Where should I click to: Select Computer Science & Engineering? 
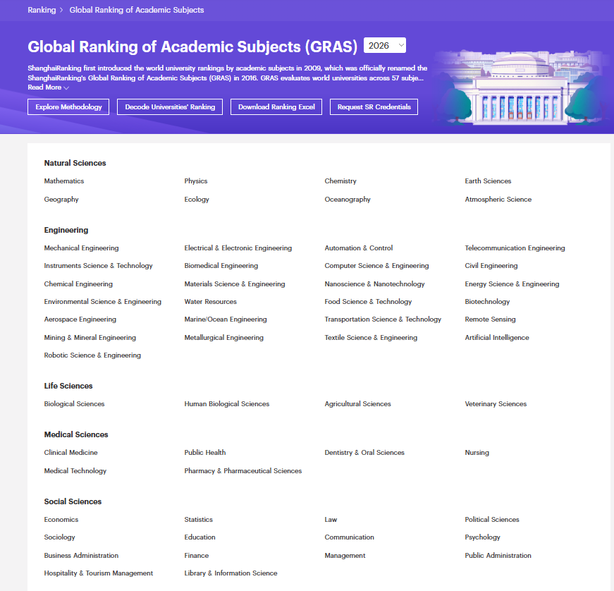(376, 266)
